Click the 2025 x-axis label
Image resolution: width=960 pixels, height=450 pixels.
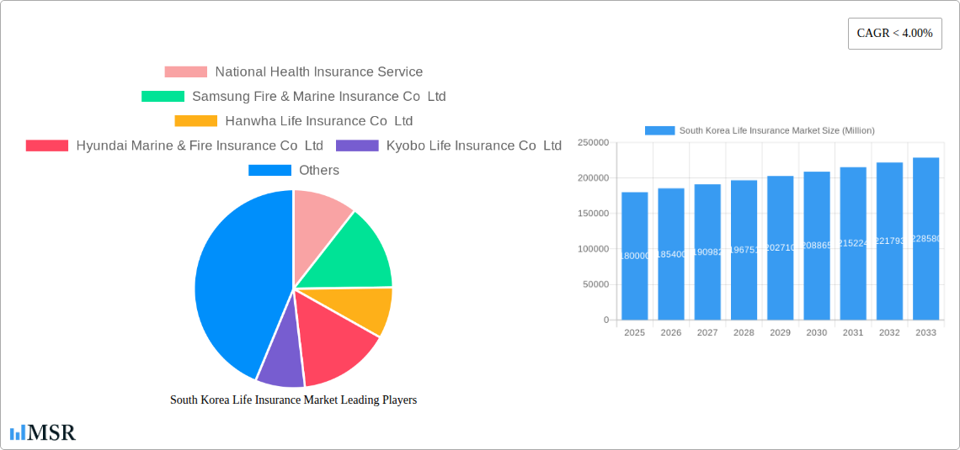point(635,332)
